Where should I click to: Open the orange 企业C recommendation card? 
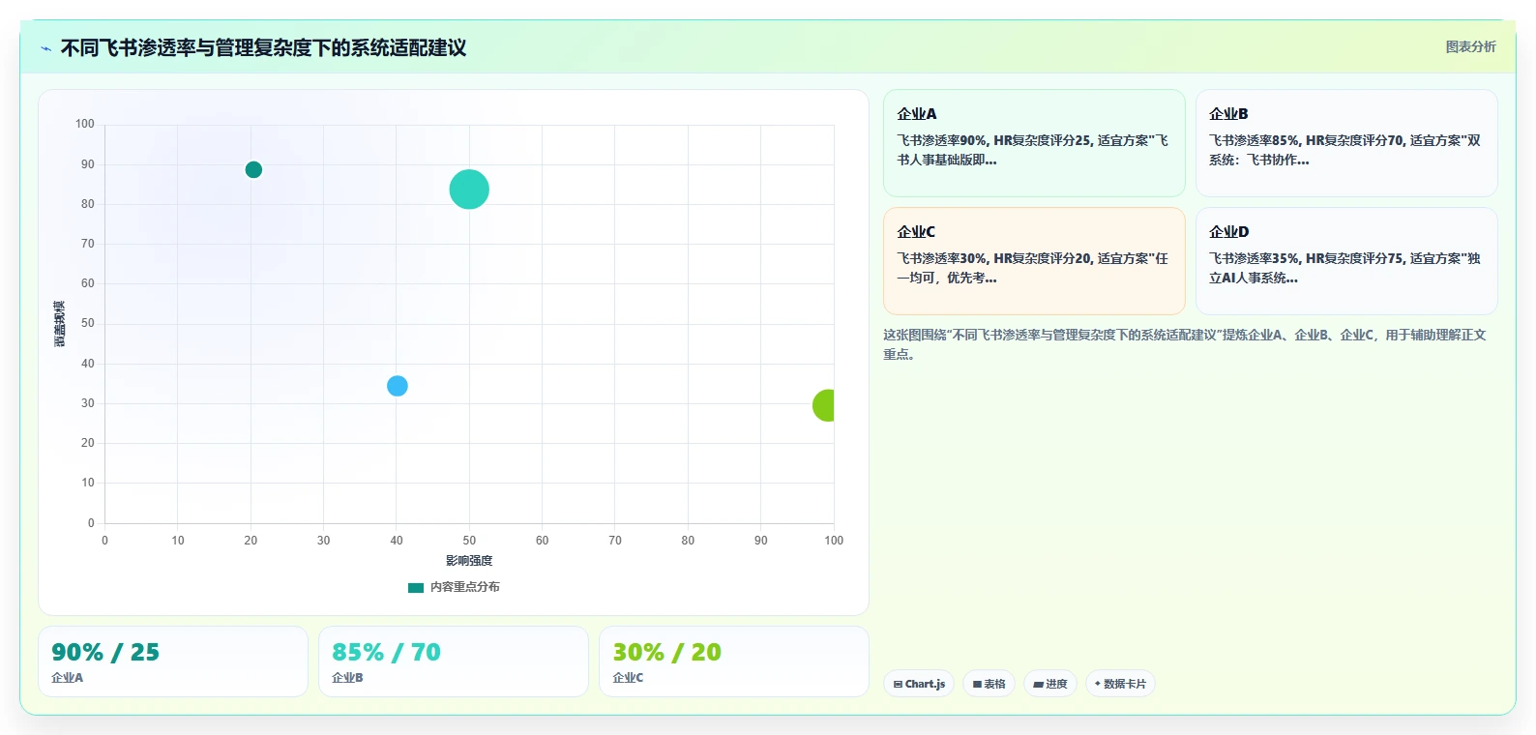(x=1034, y=261)
